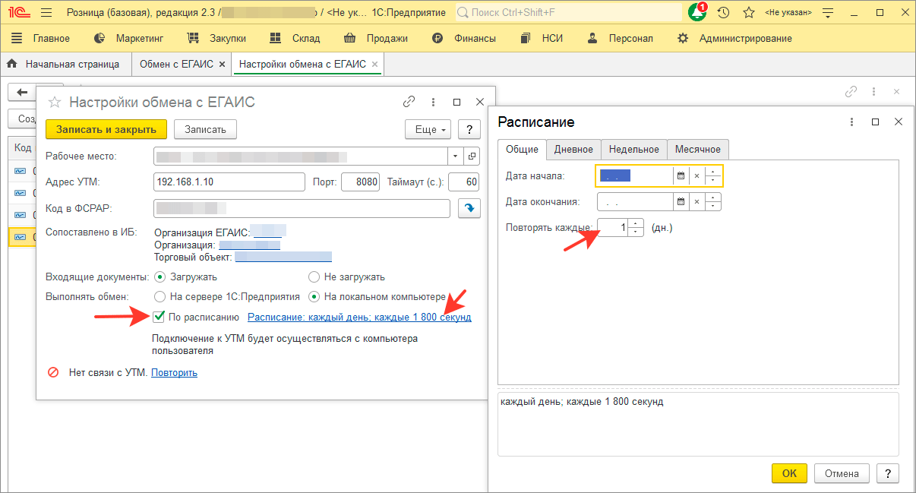Close the Обмен с ЕГАИС tab
The width and height of the screenshot is (916, 493).
tap(222, 65)
